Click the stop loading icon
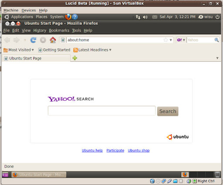The image size is (223, 185). coord(43,40)
